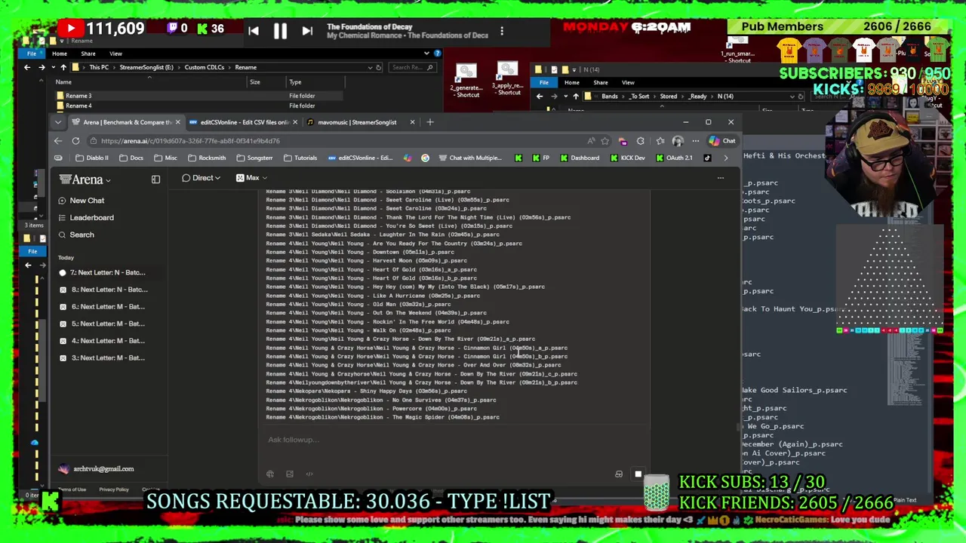Viewport: 966px width, 543px height.
Task: Open the OAuth 2.1 bookmark
Action: [673, 158]
